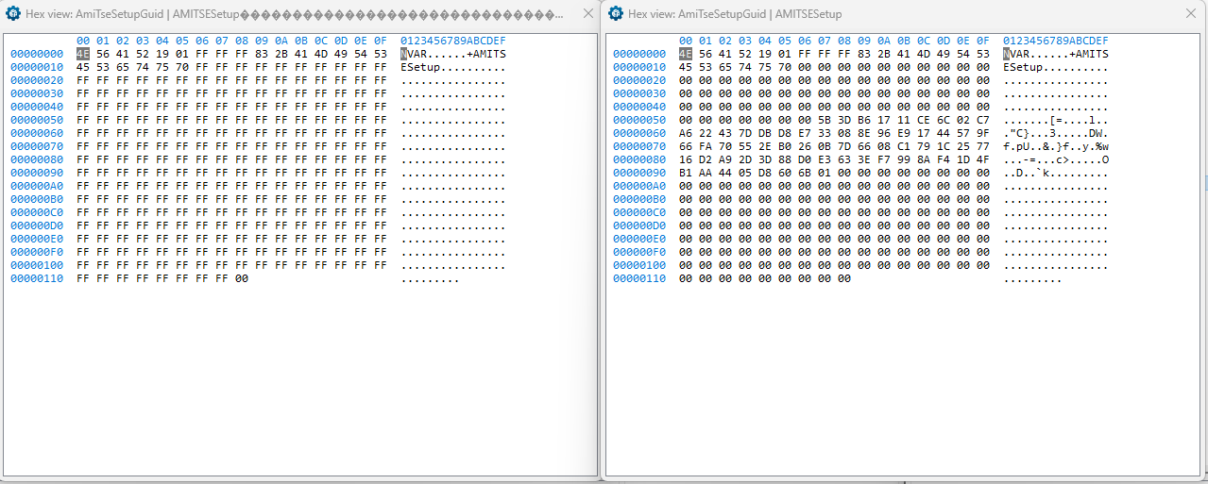Screen dimensions: 1208x484
Task: Select byte 66 starting row 00000070
Action: click(686, 146)
